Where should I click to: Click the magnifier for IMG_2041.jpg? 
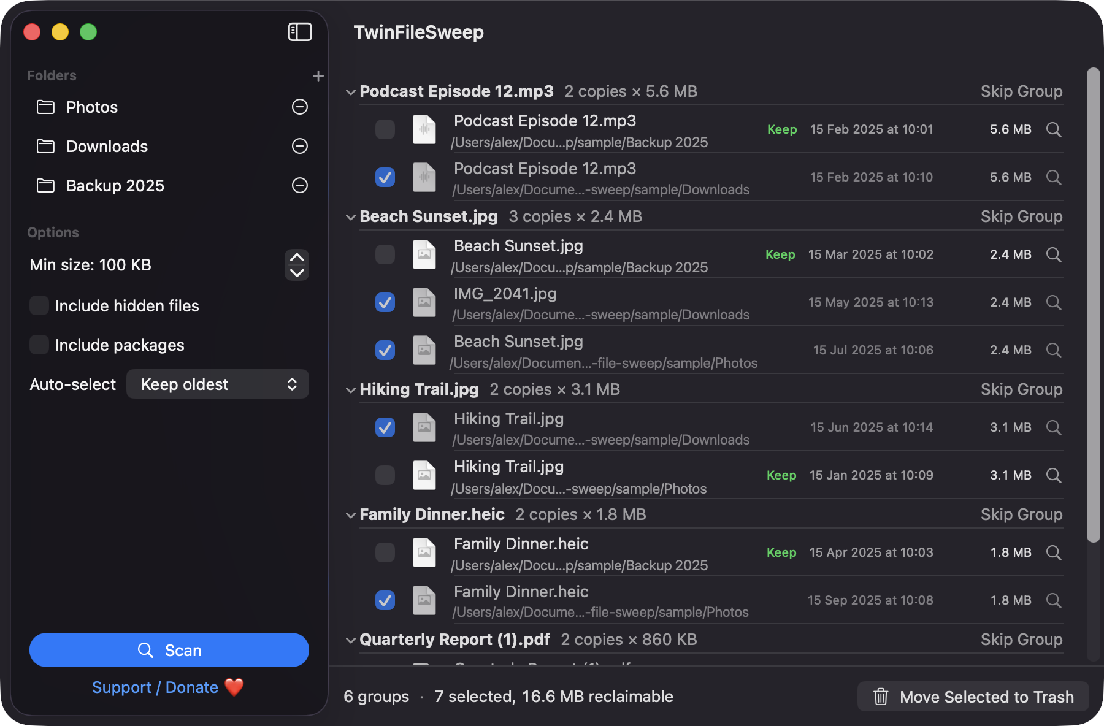(1054, 302)
